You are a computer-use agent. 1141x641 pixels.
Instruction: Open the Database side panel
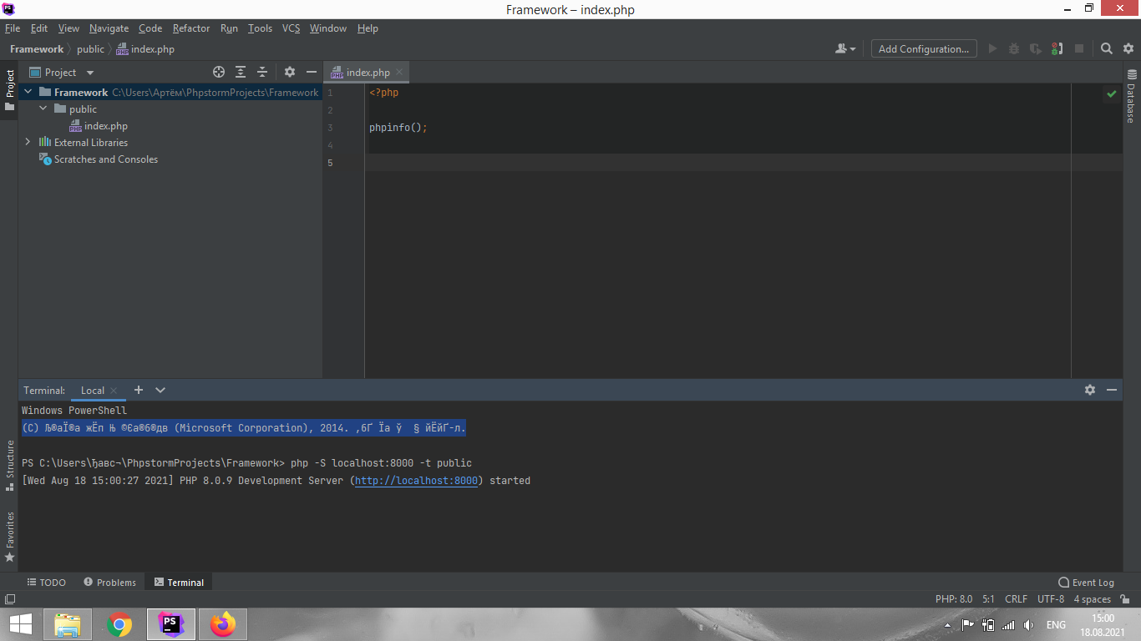(1132, 97)
